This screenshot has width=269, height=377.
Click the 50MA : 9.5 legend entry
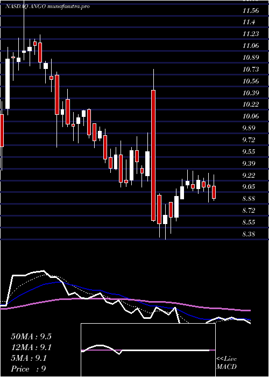[31, 337]
